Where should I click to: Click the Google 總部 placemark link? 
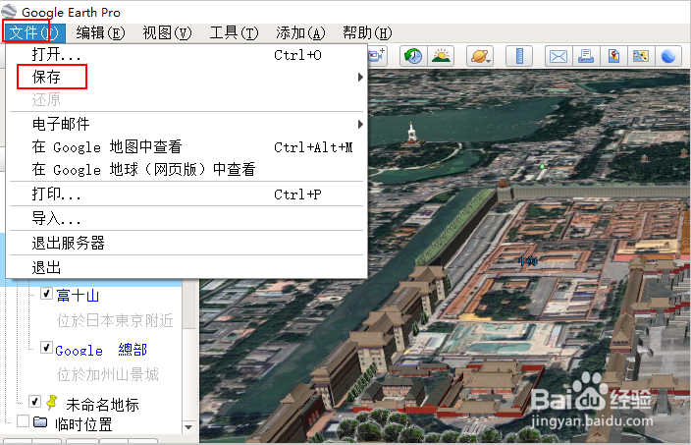pos(101,350)
